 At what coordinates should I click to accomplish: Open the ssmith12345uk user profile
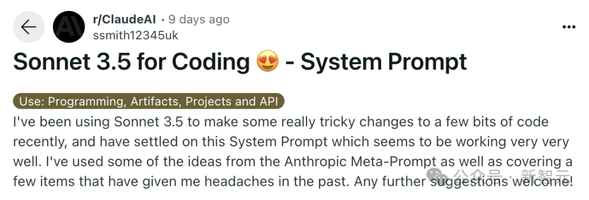point(135,35)
